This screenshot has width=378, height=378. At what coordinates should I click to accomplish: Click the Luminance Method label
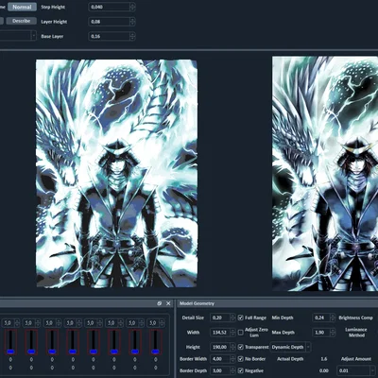pos(356,333)
